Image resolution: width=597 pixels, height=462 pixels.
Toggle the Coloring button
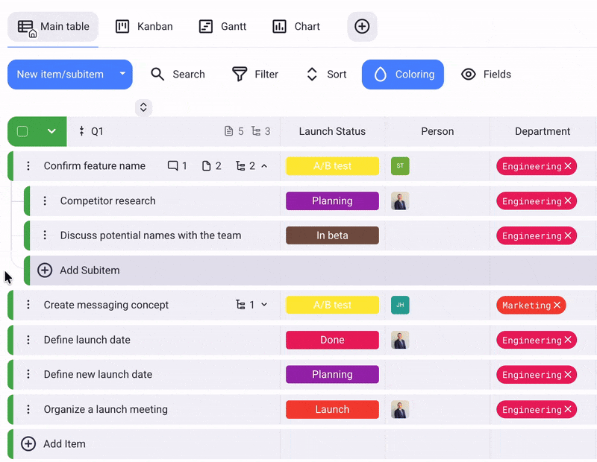[403, 75]
